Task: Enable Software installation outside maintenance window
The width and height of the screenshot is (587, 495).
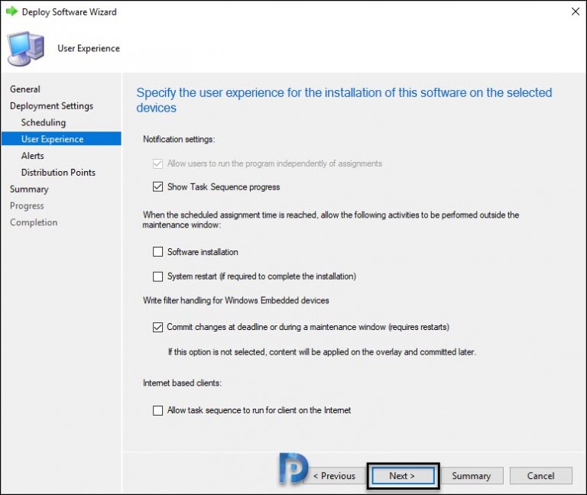Action: click(157, 252)
